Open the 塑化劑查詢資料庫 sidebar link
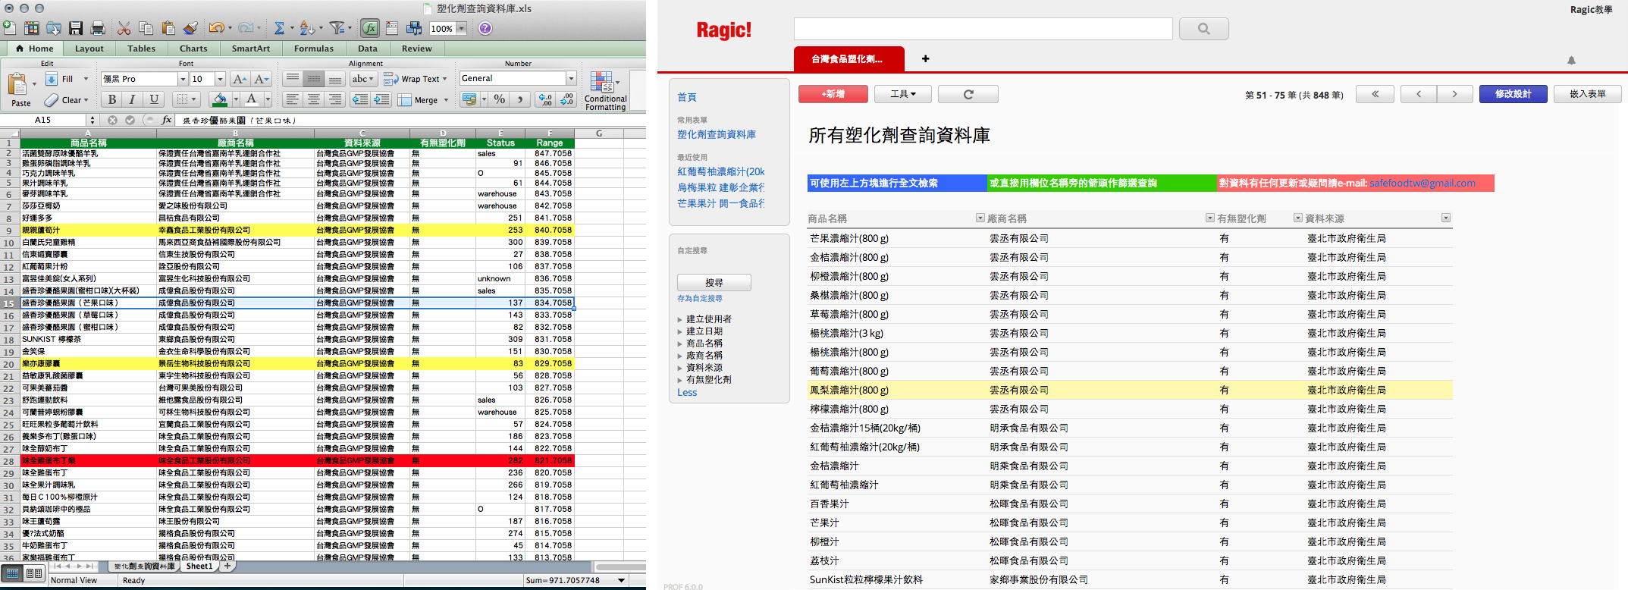Screen dimensions: 1628x590 point(717,134)
